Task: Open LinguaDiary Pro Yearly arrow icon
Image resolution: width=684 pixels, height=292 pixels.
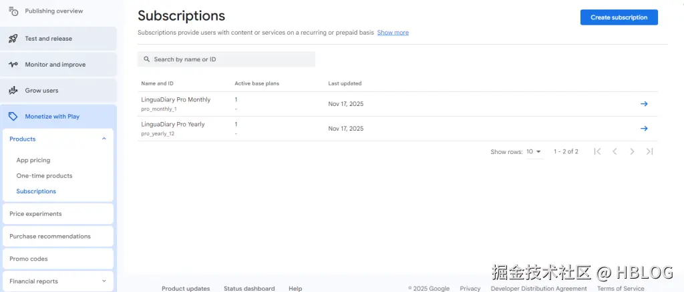Action: pos(644,129)
